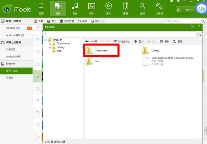Open iOS應用 (92) in sidebar
Image resolution: width=207 pixels, height=144 pixels.
pos(13,28)
